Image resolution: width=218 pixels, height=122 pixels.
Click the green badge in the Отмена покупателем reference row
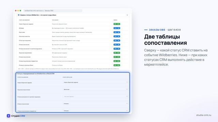tap(117, 57)
